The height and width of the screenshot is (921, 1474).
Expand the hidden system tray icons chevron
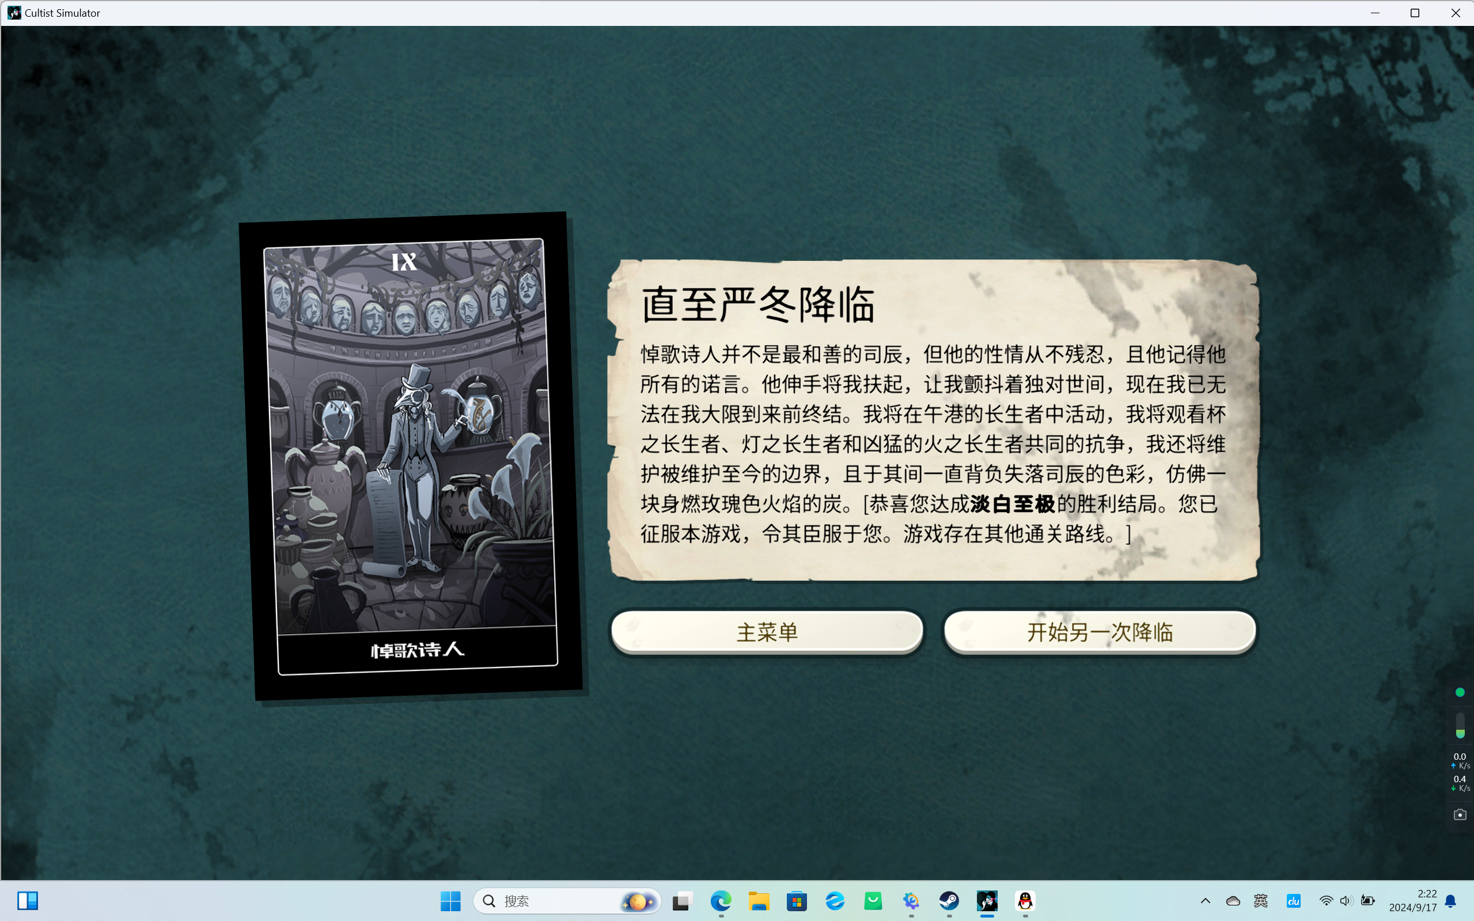[x=1205, y=900]
